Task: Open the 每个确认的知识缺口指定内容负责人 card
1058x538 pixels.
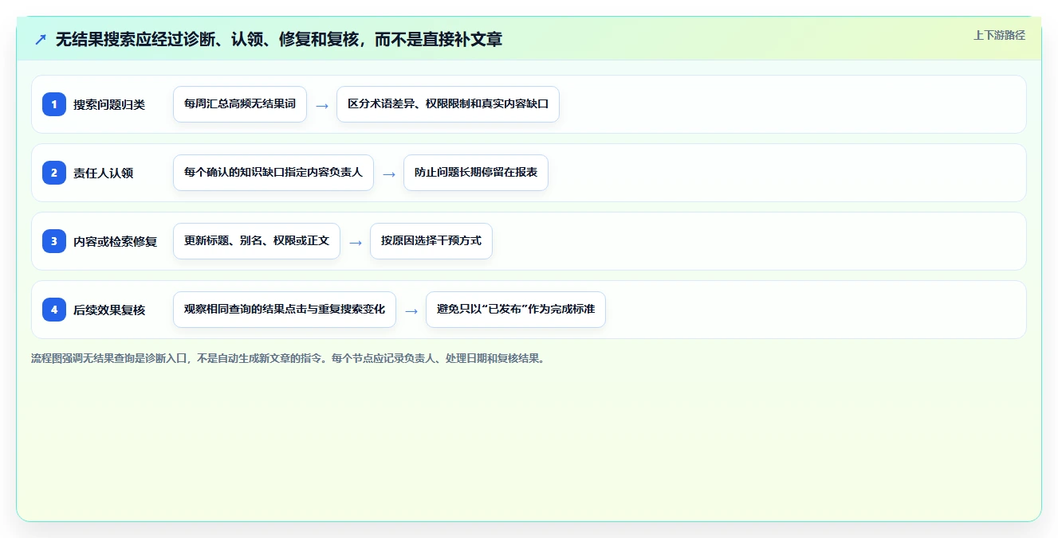Action: 273,173
